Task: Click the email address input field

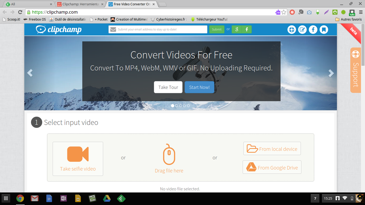Action: (x=158, y=29)
